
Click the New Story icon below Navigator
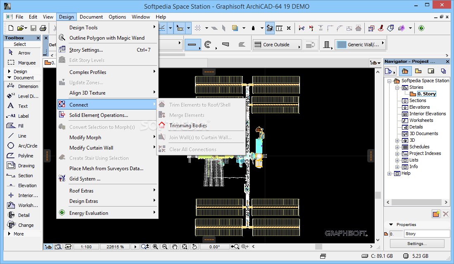(x=436, y=214)
